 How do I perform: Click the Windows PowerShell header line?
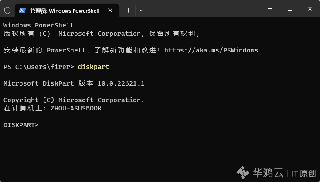click(x=38, y=25)
